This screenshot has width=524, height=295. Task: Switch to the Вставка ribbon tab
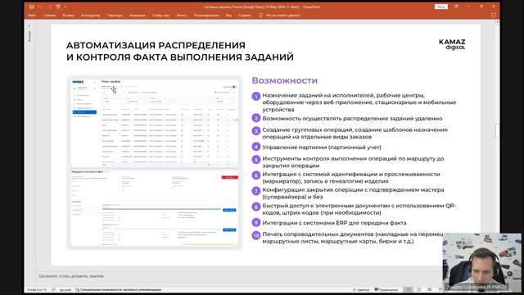pyautogui.click(x=68, y=16)
